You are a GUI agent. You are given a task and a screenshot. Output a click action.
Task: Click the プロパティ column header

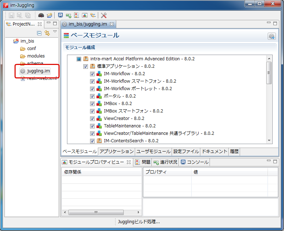click(167, 172)
